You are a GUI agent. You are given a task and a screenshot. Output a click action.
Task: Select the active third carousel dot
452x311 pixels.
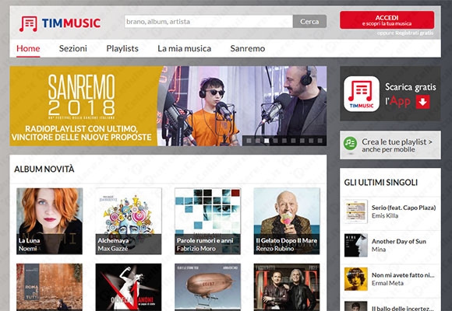click(x=267, y=141)
